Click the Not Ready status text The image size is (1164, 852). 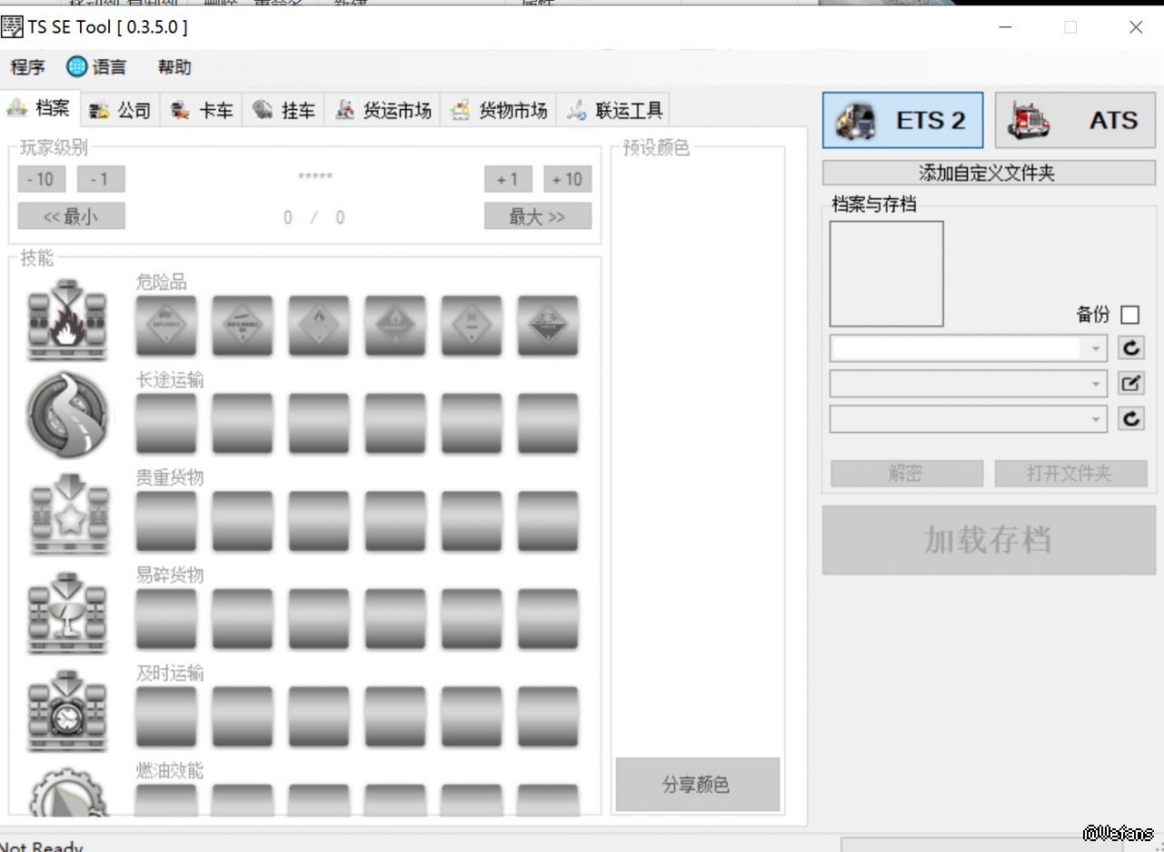[x=42, y=846]
